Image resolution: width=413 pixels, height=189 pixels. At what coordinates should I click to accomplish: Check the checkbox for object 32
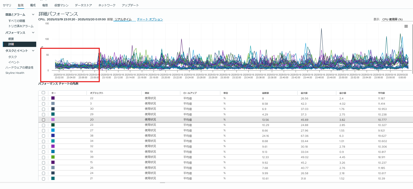[44, 147]
